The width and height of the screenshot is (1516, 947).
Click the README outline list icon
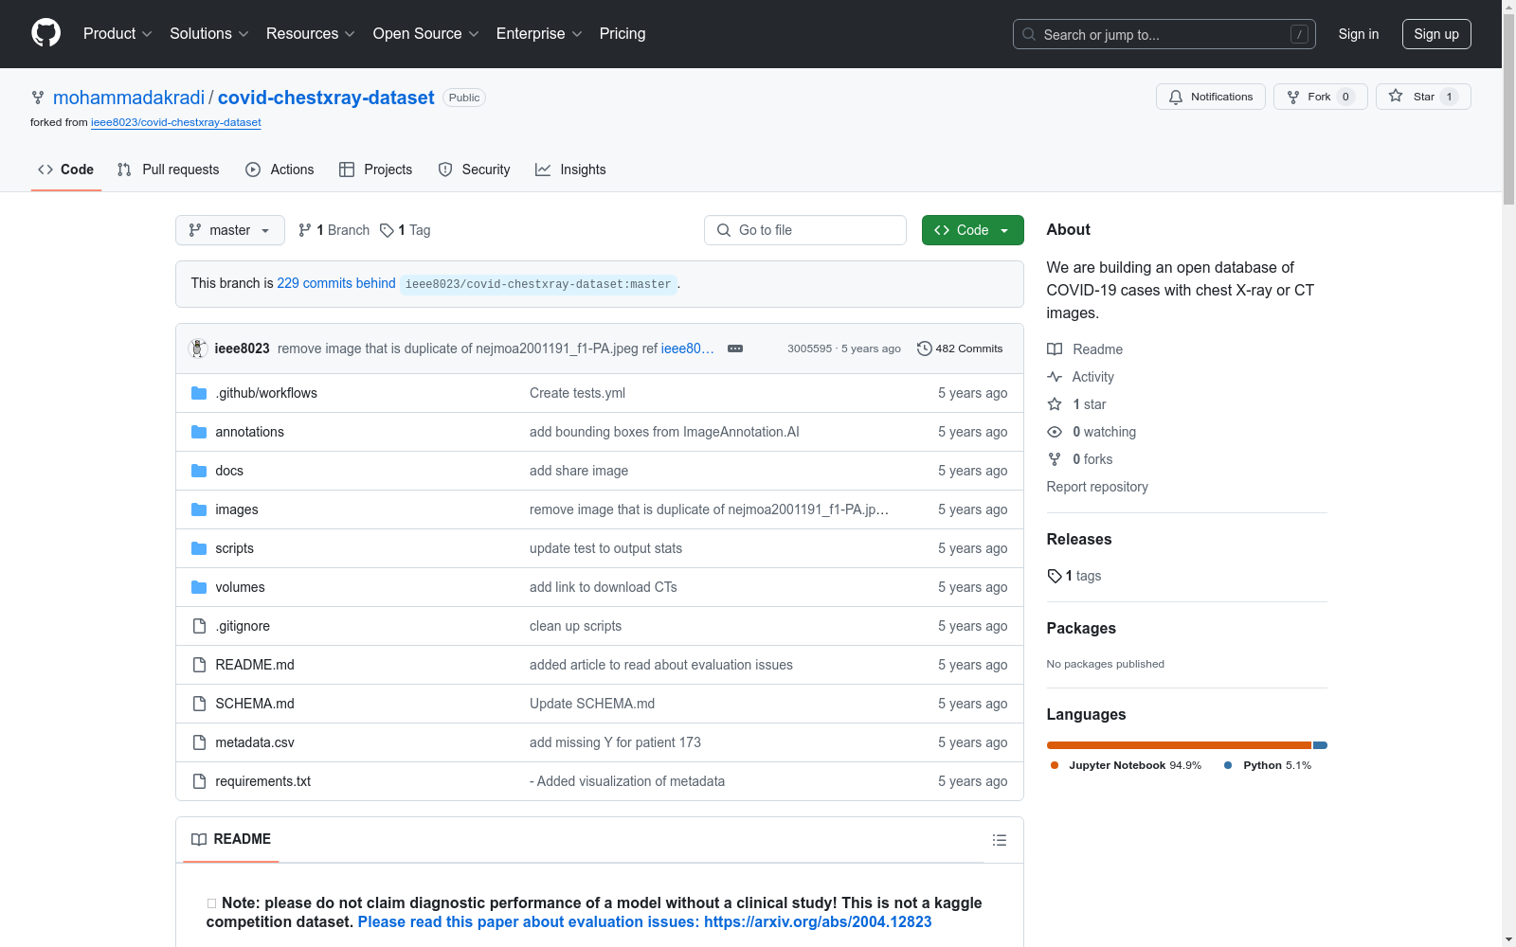coord(1000,840)
